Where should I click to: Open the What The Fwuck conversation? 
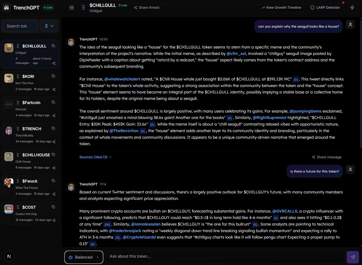[30, 187]
